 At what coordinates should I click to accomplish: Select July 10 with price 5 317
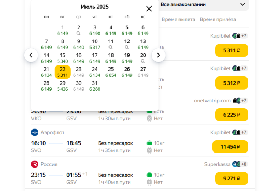pos(94,44)
